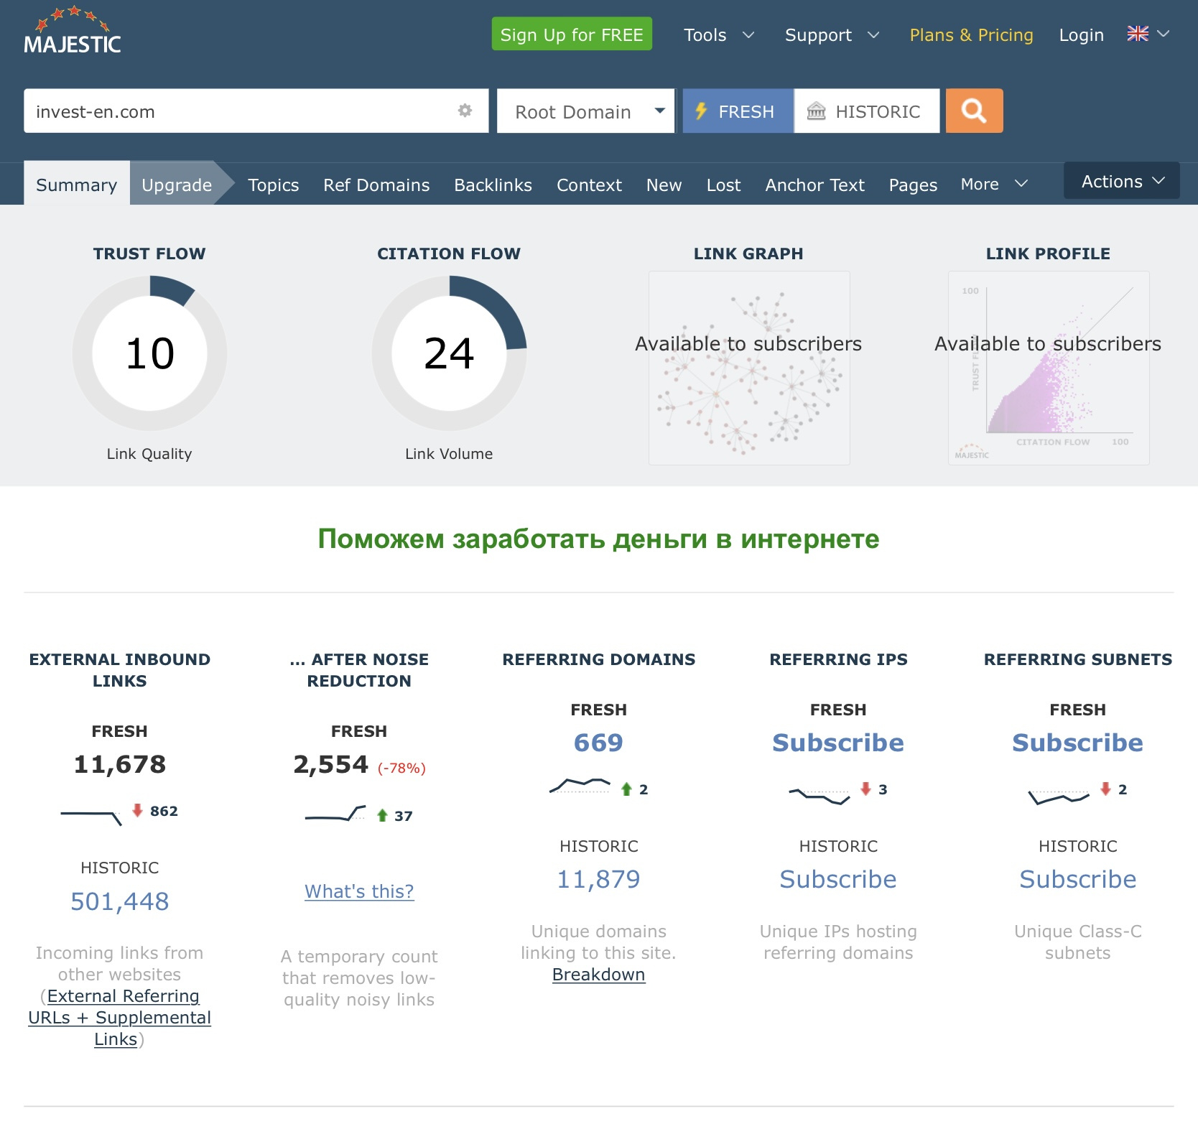Click noise reduction value 2,554
The image size is (1198, 1124).
(x=330, y=763)
